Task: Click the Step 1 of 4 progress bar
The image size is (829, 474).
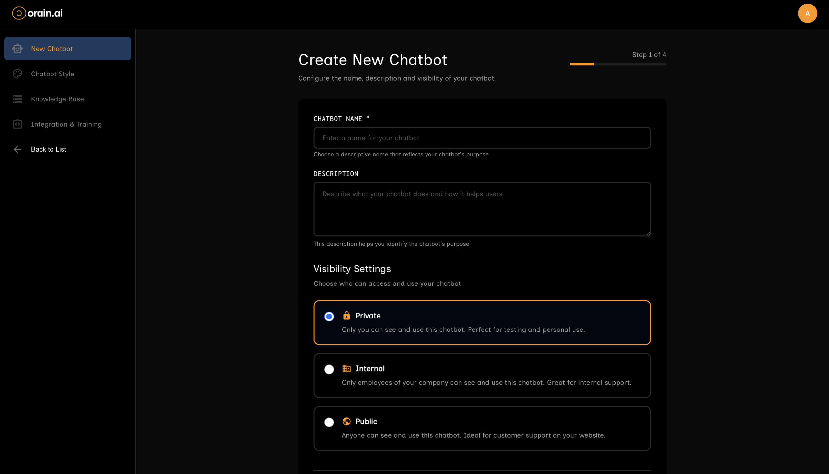Action: [618, 64]
